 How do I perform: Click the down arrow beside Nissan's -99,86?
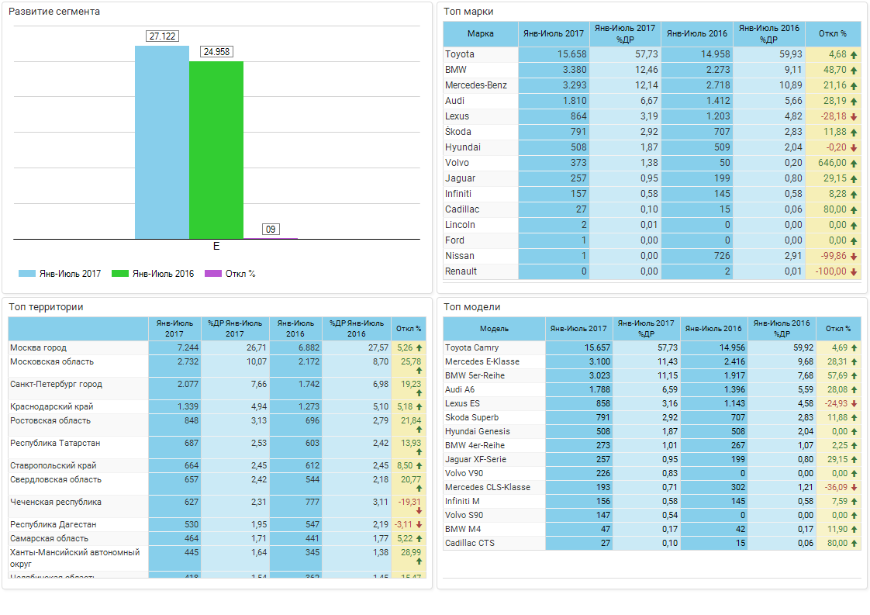point(854,257)
